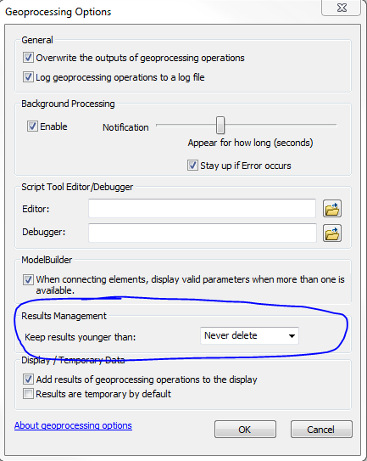Toggle Overwrite the outputs of geoprocessing operations
The width and height of the screenshot is (367, 461).
(28, 58)
